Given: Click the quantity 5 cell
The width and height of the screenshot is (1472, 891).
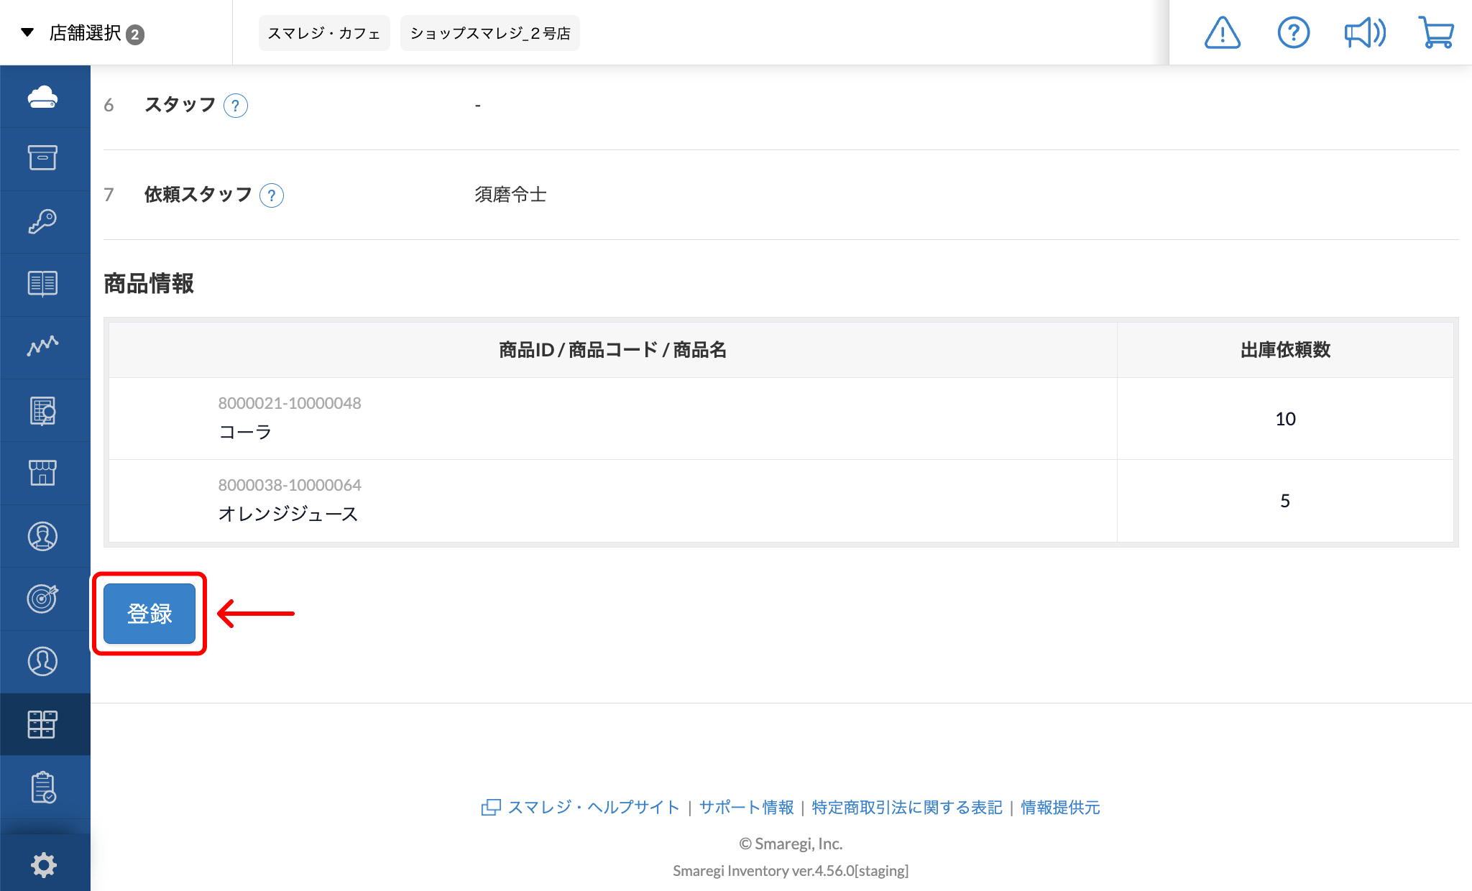Looking at the screenshot, I should click(1285, 501).
